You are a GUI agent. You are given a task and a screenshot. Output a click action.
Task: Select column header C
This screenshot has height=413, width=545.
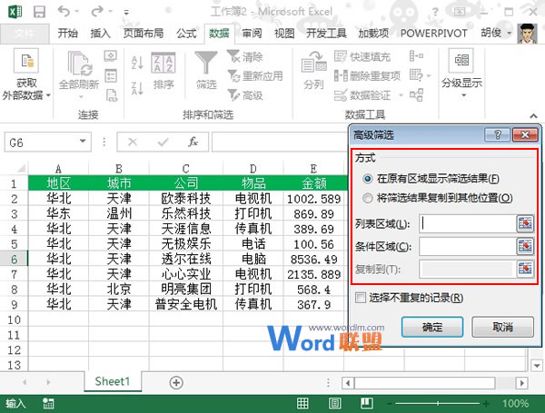click(x=186, y=169)
